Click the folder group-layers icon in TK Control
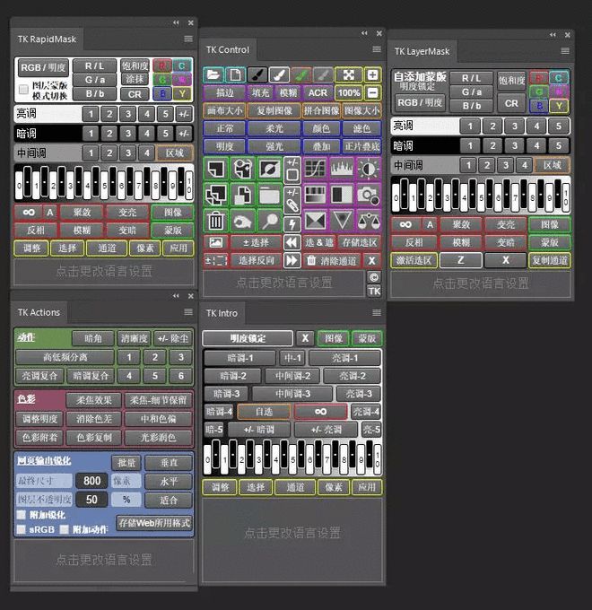 [269, 195]
